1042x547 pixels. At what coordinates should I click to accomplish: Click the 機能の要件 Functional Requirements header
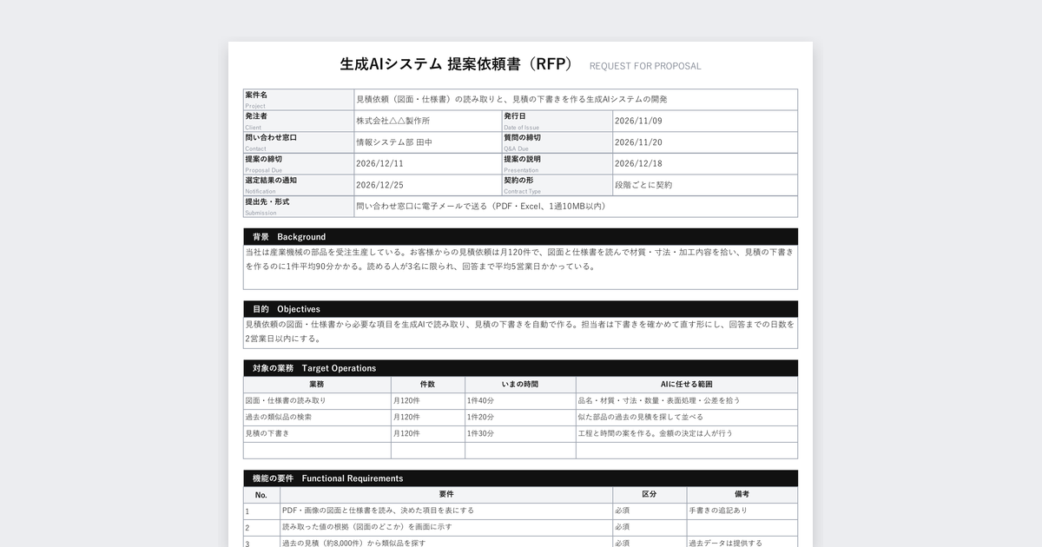point(520,478)
